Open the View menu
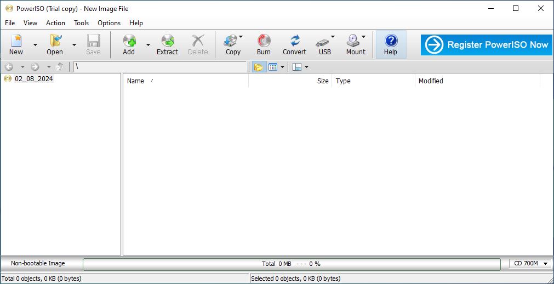The width and height of the screenshot is (554, 284). 30,23
